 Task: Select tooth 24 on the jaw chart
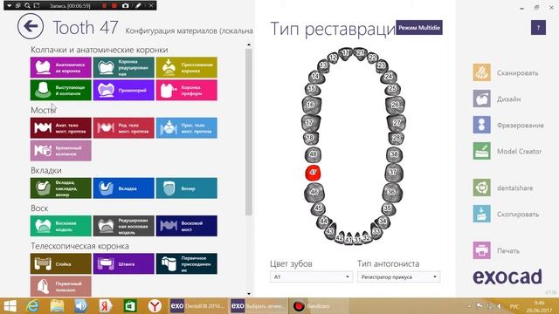pyautogui.click(x=389, y=76)
